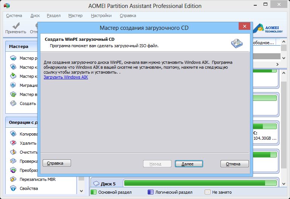Select the Создать bootable CD wizard icon
Viewport: 290px width, 199px height.
[14, 103]
